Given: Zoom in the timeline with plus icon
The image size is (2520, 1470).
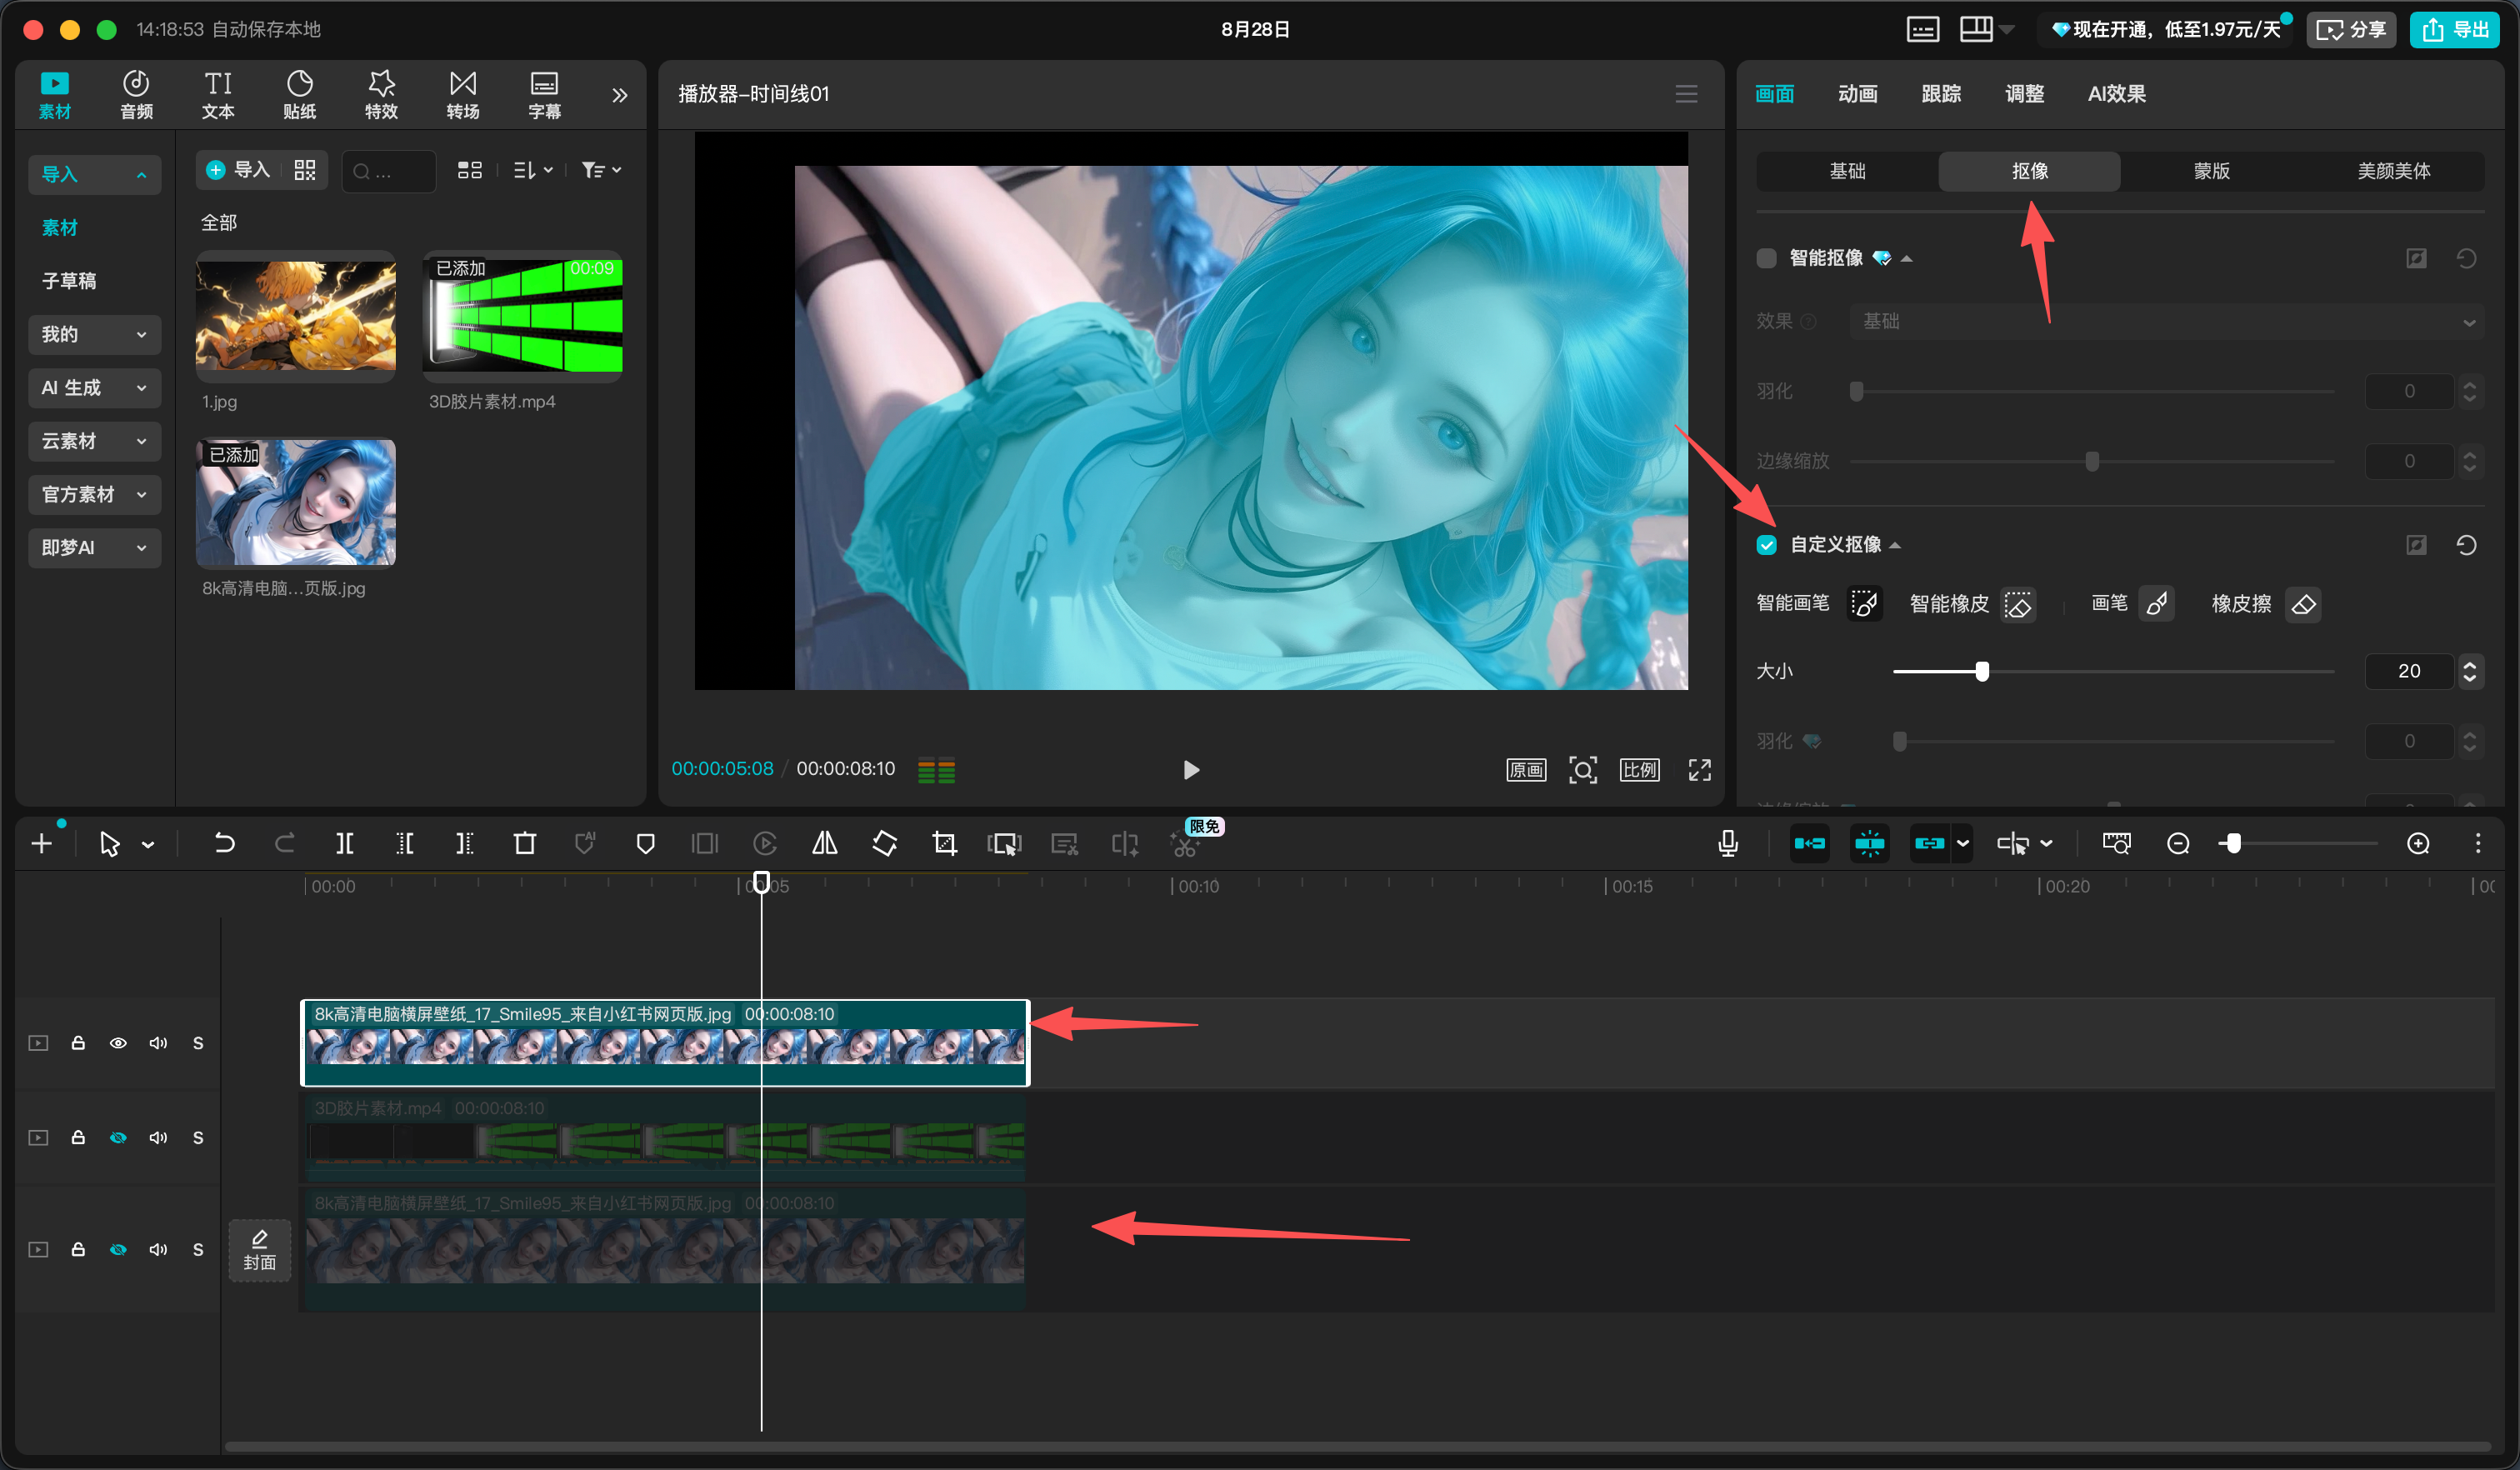Looking at the screenshot, I should (x=2418, y=844).
